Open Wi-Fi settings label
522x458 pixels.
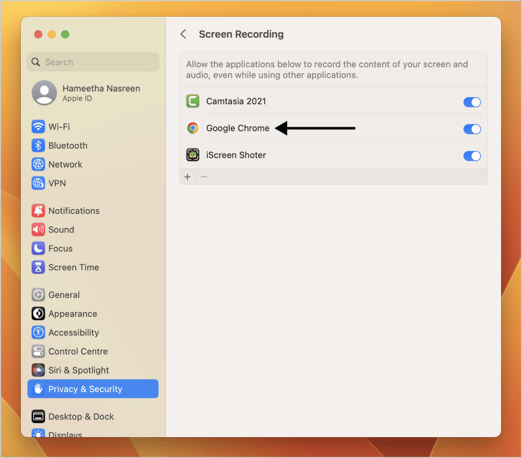click(59, 127)
